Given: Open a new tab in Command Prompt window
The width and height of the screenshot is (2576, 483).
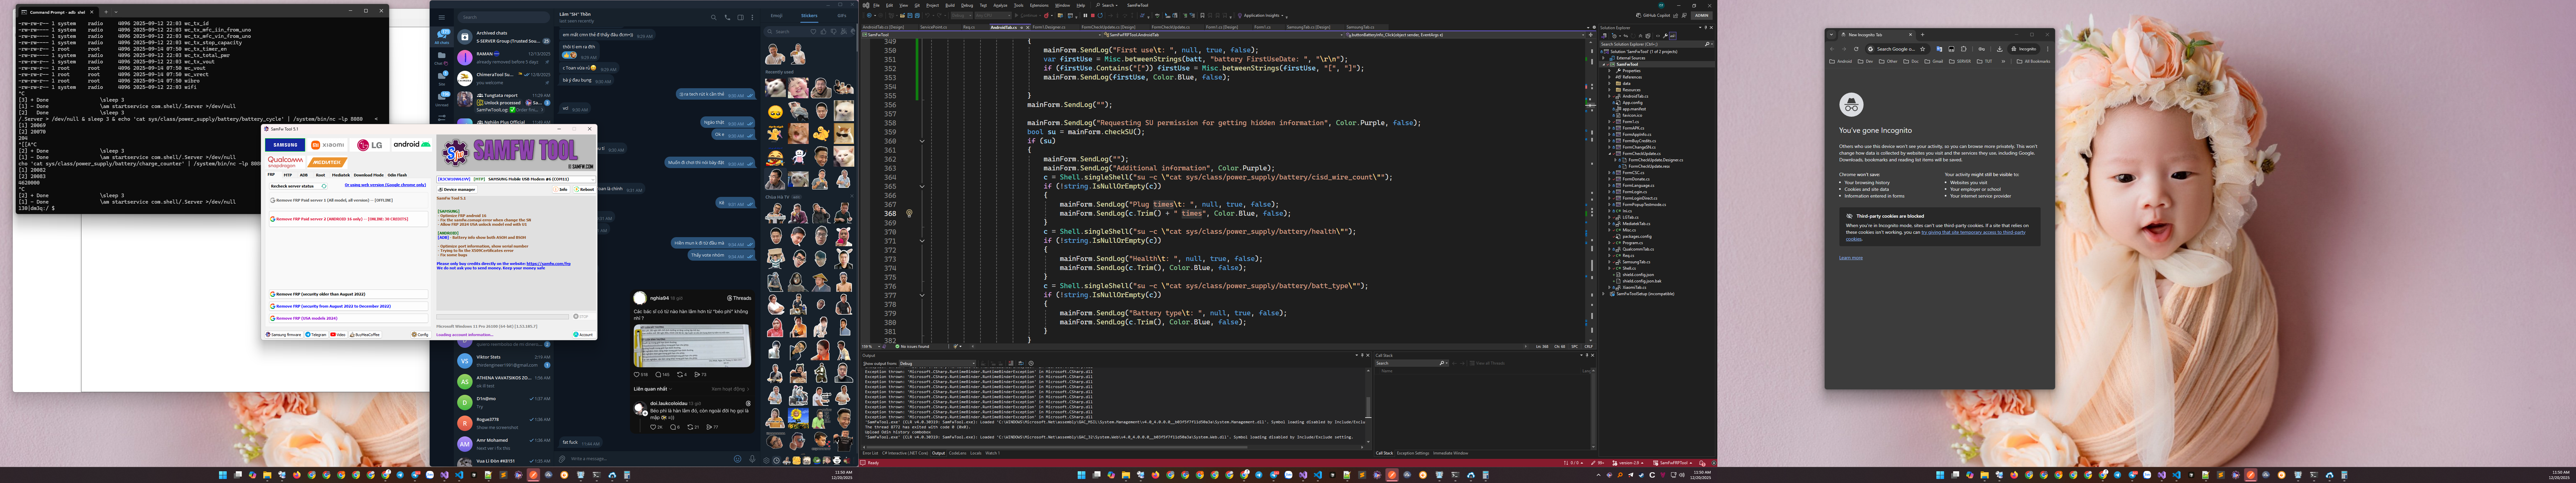Looking at the screenshot, I should coord(106,12).
